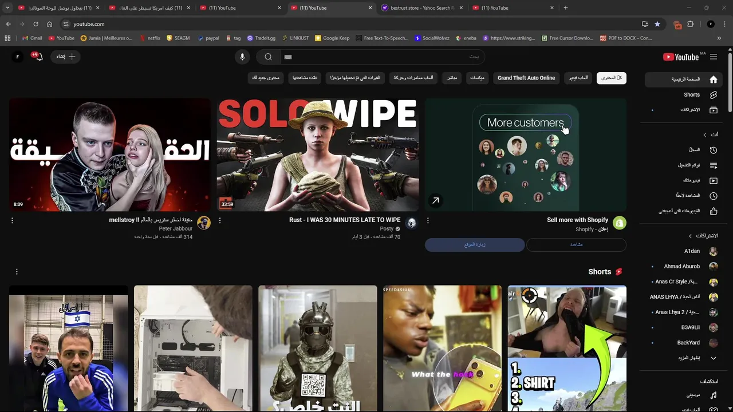Open Chrome tab search dropdown arrow
This screenshot has width=733, height=412.
7,8
